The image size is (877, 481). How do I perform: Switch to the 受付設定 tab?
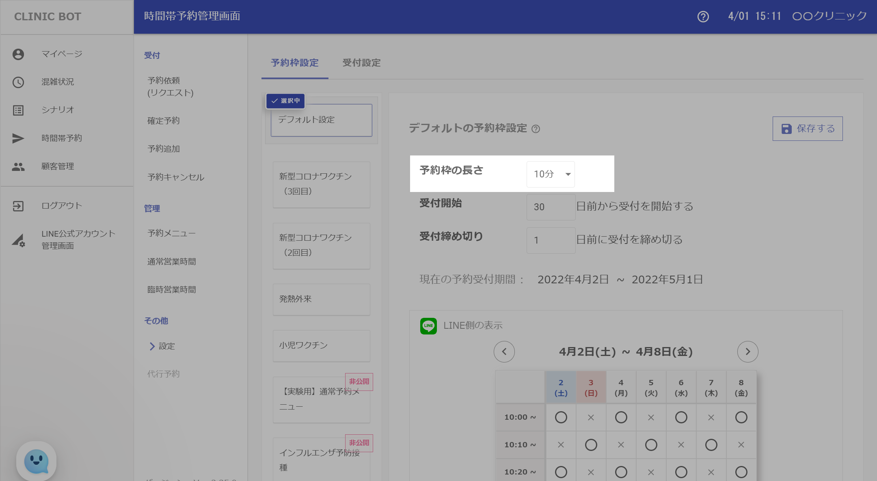[x=361, y=63]
